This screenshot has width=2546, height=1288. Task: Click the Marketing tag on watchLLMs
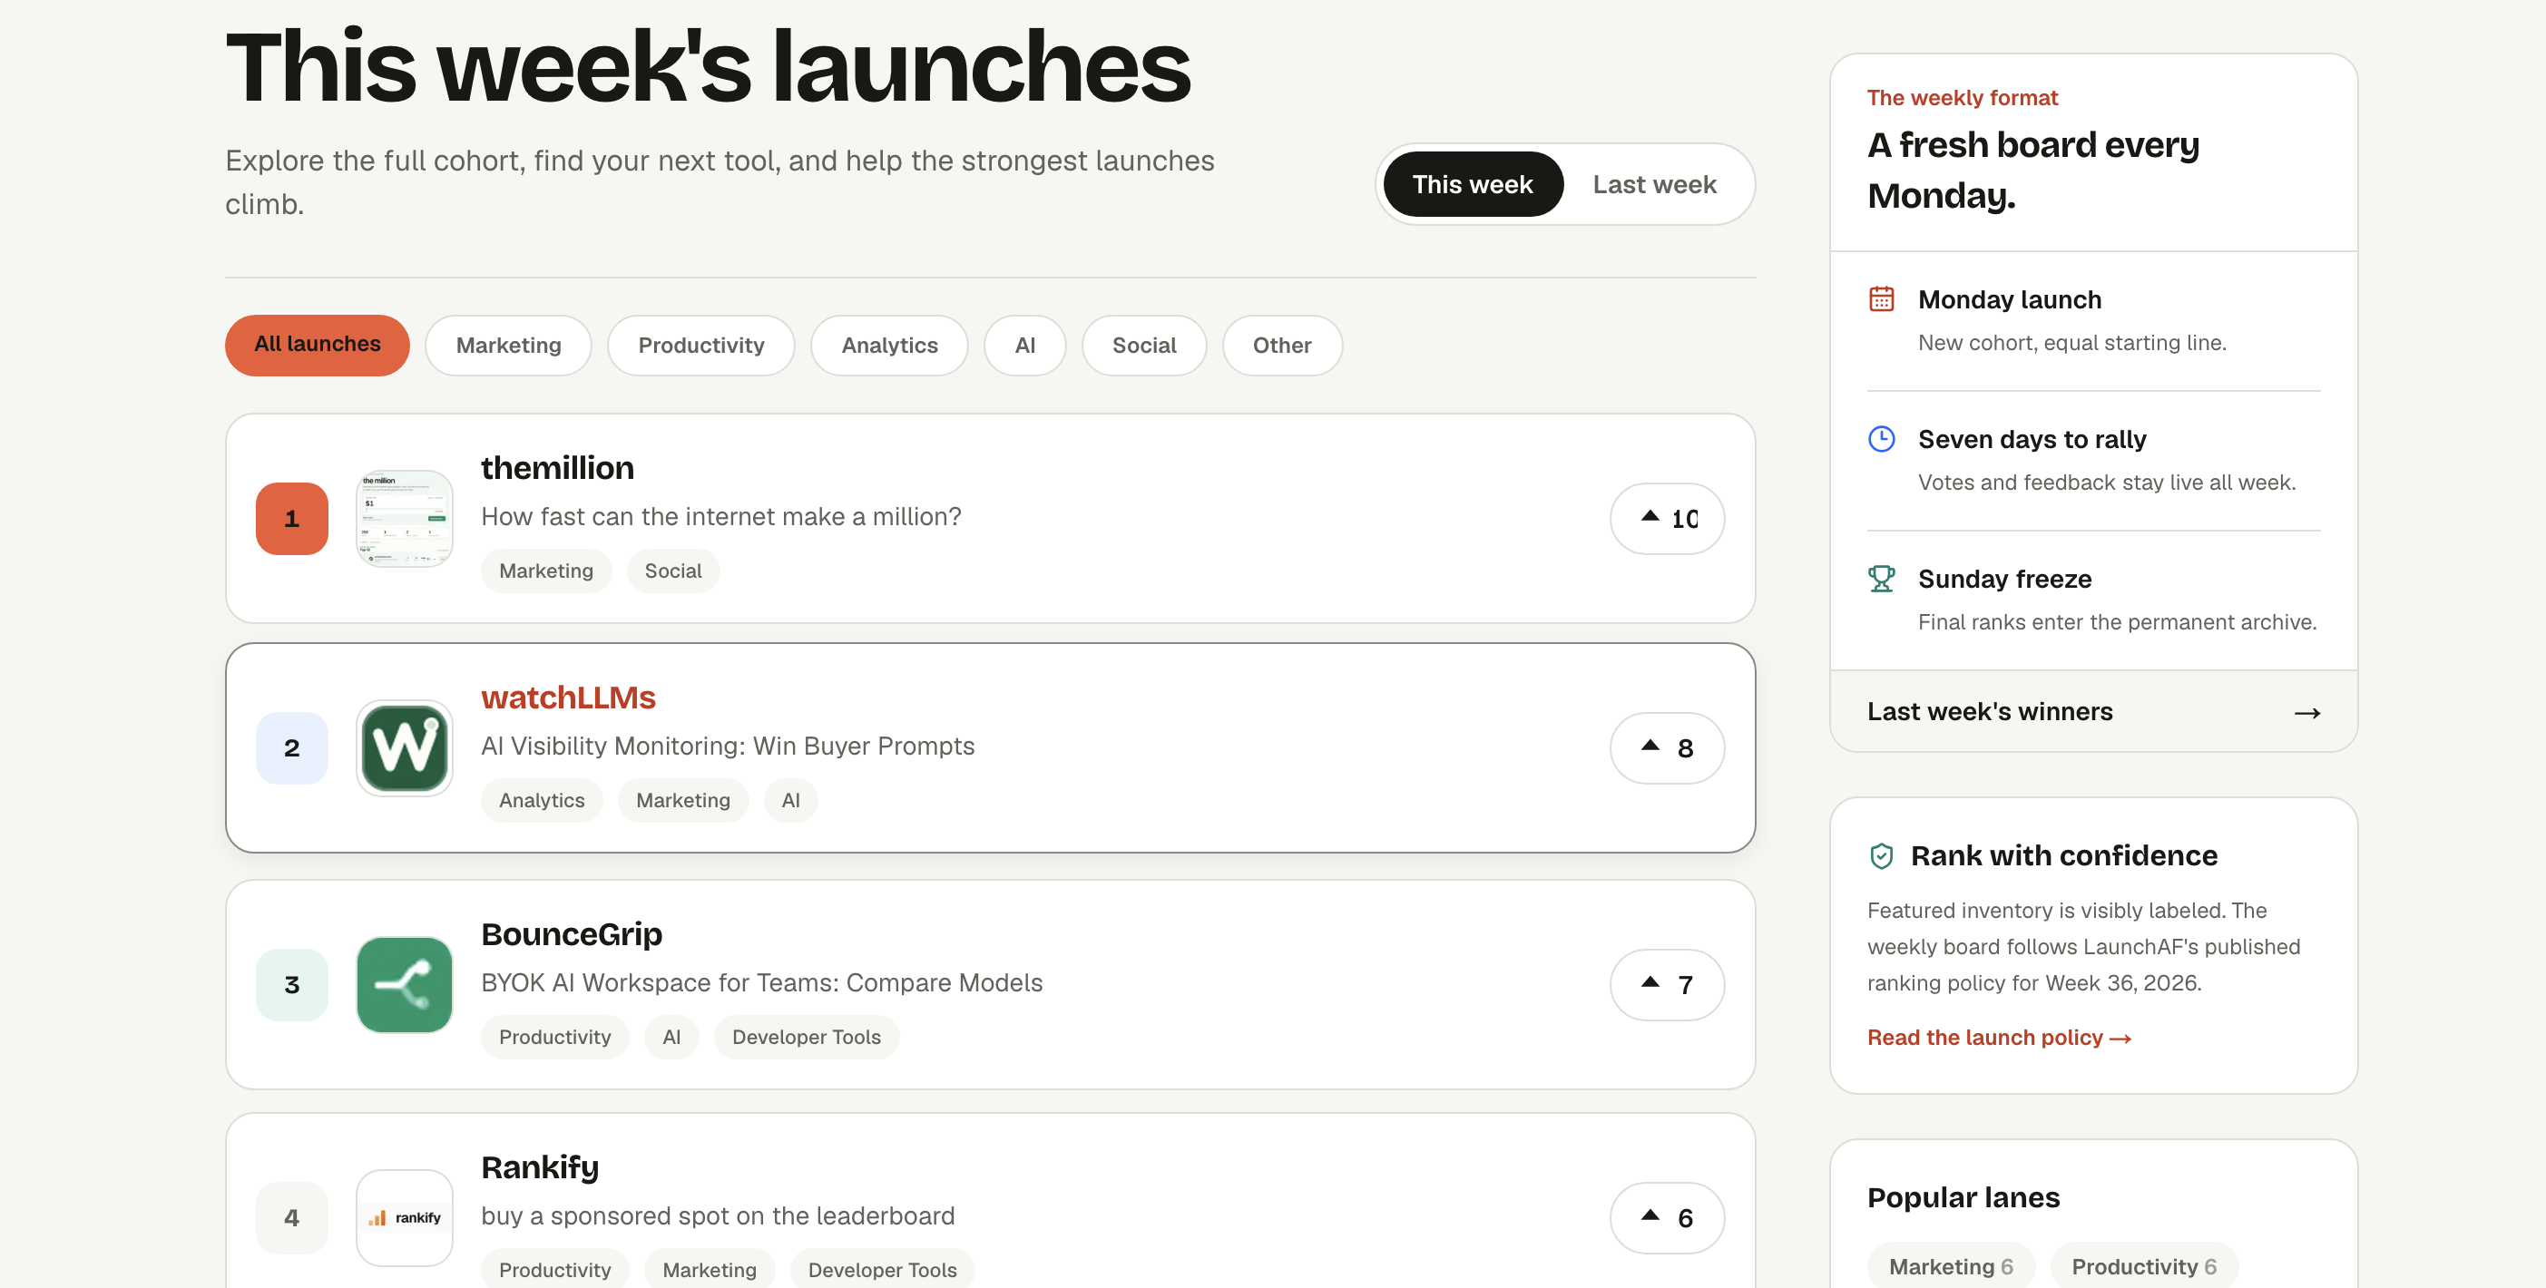click(683, 800)
